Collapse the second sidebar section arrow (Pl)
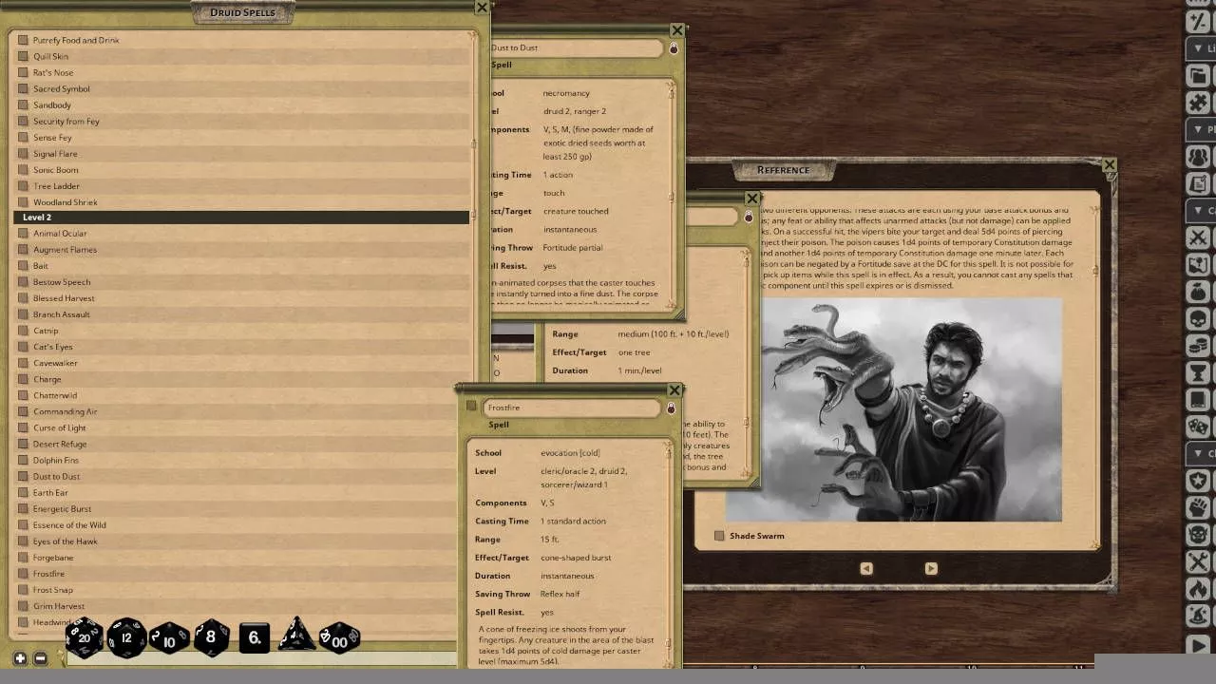The image size is (1216, 684). coord(1199,129)
